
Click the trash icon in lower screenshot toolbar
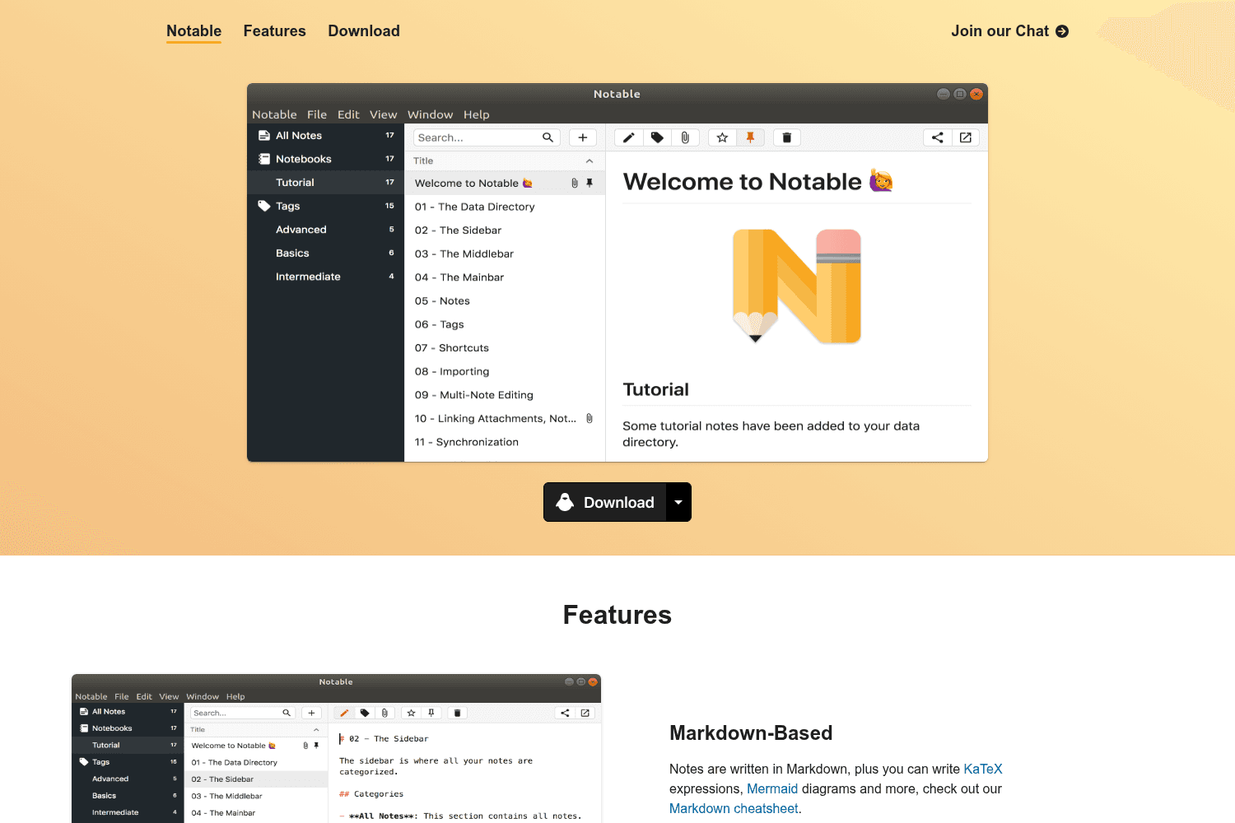point(457,713)
